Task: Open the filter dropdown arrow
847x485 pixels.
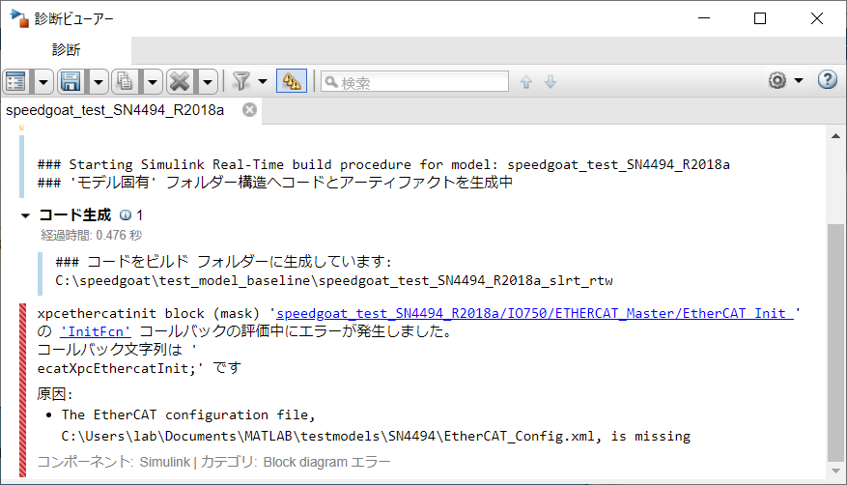Action: 263,82
